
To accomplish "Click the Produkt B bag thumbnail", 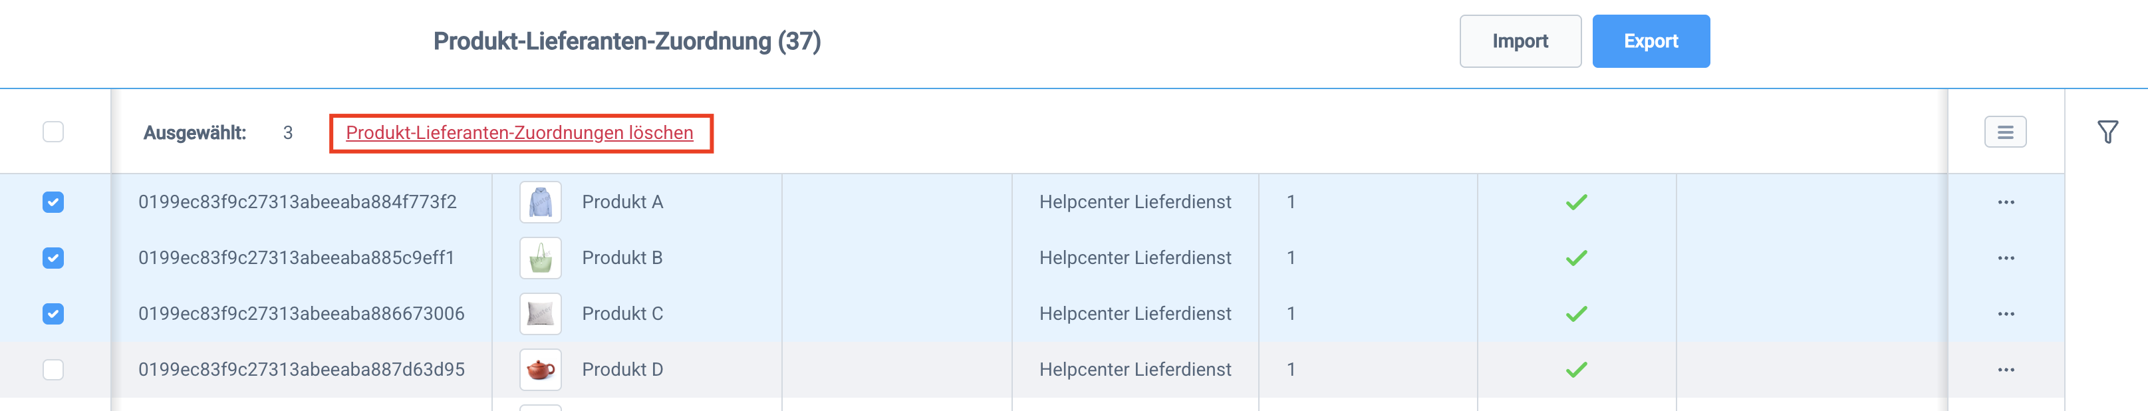I will (541, 257).
